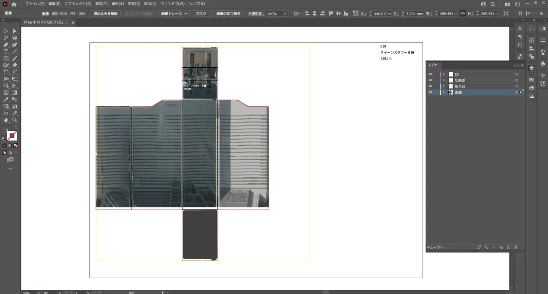
Task: Click the delete layer trash icon
Action: point(516,247)
